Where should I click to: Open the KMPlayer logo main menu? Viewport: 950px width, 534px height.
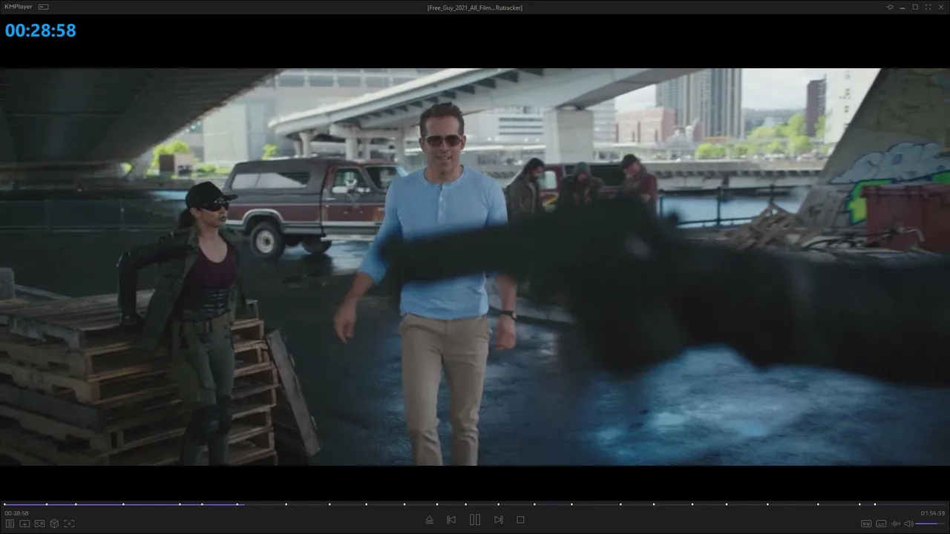point(19,7)
